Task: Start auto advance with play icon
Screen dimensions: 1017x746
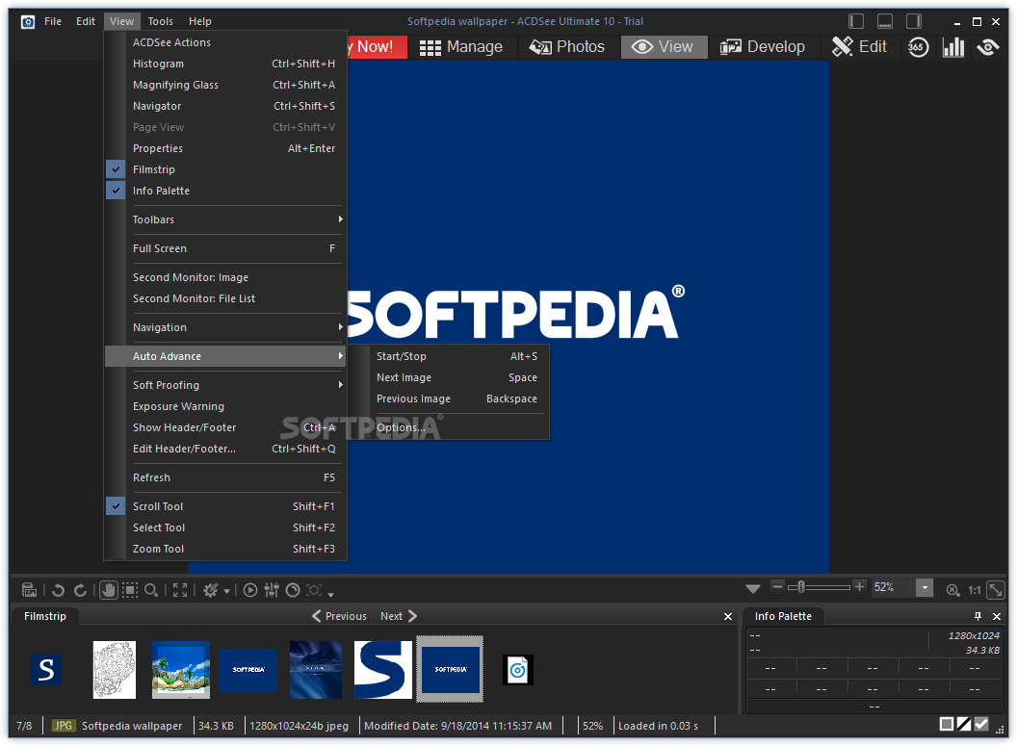Action: pyautogui.click(x=250, y=590)
